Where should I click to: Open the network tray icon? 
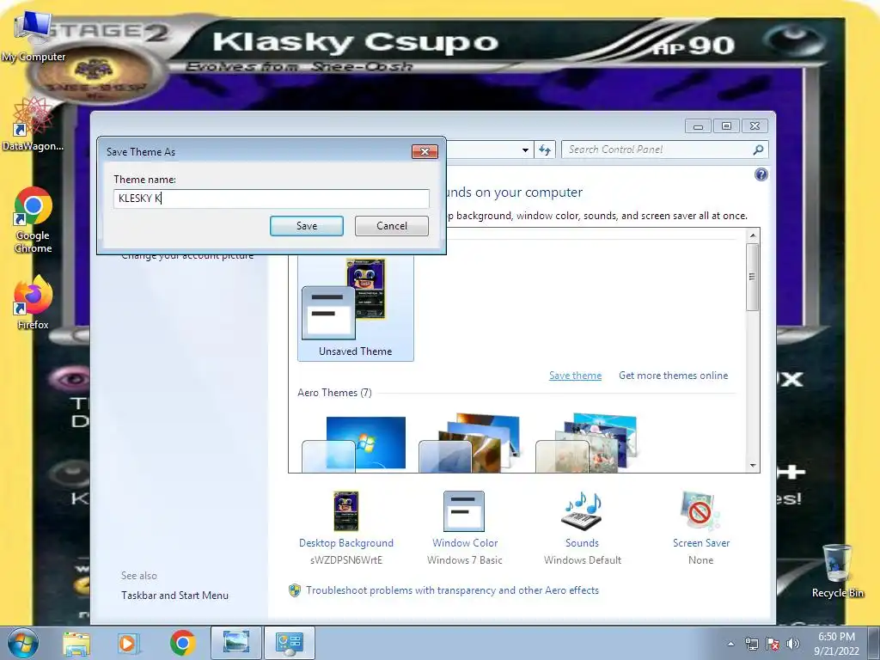pyautogui.click(x=751, y=644)
